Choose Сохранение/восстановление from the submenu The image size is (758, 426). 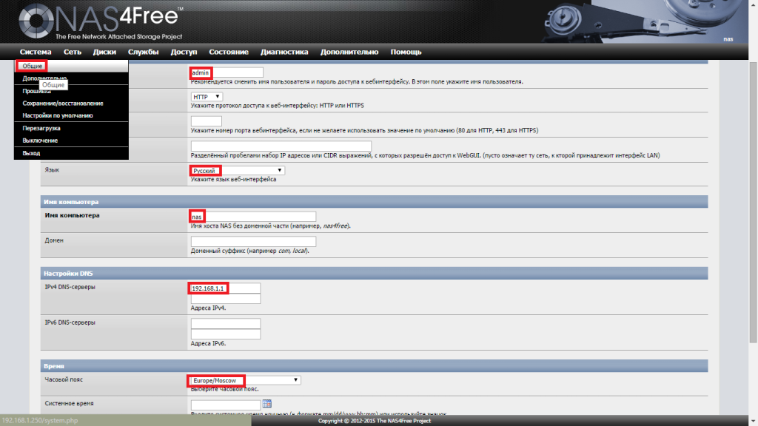[63, 104]
